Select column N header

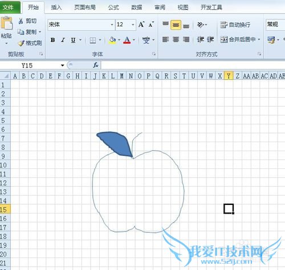pyautogui.click(x=131, y=76)
